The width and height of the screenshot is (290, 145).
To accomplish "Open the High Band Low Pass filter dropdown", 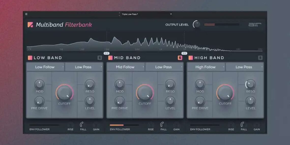I will tap(244, 67).
